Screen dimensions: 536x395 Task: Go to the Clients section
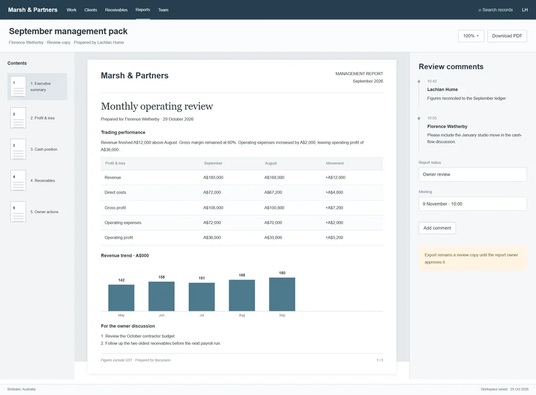pos(91,10)
